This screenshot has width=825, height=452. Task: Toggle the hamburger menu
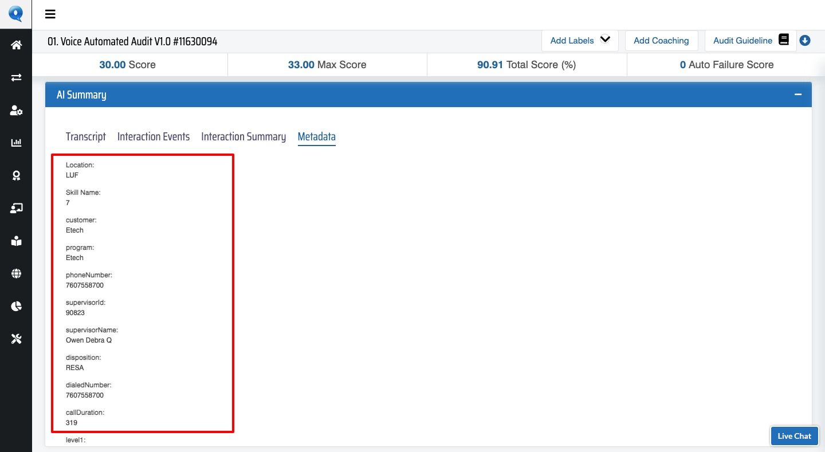click(x=50, y=14)
